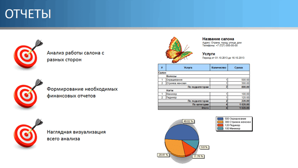Click the target icon beside 'Формирование необходимых'
298x168 pixels.
pyautogui.click(x=28, y=94)
